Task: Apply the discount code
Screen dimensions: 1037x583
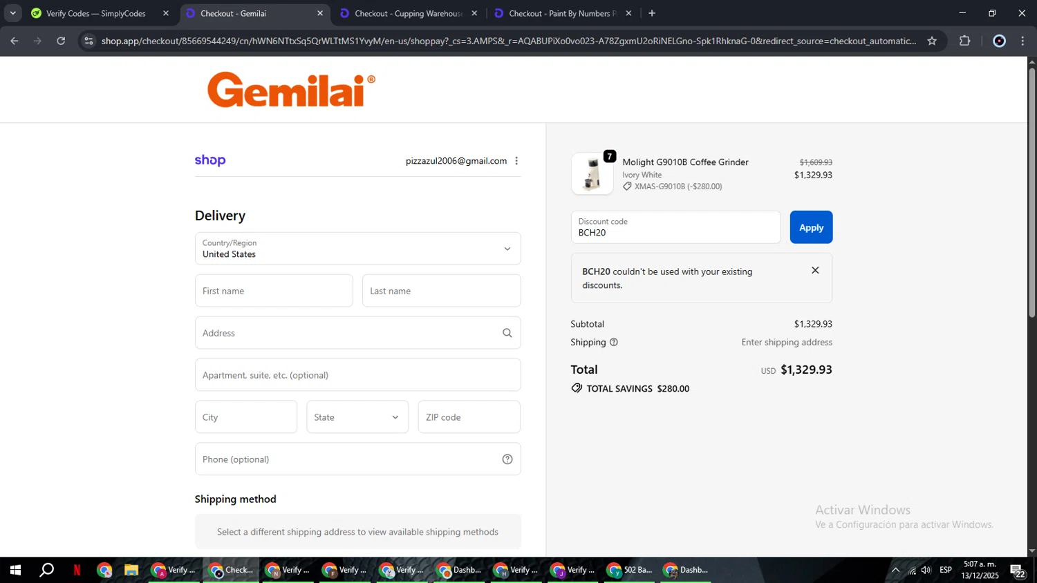Action: [x=811, y=227]
